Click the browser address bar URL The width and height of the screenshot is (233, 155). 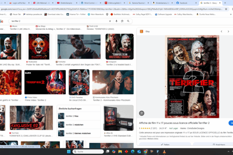[111, 9]
